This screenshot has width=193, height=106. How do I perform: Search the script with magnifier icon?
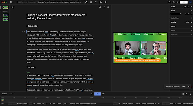pos(100,7)
